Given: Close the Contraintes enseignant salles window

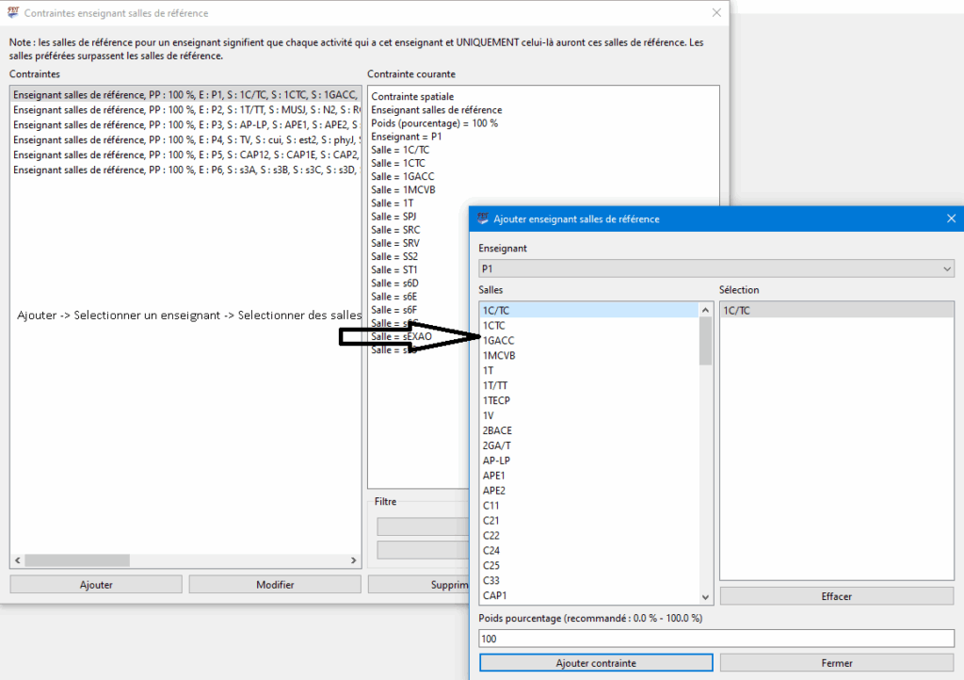Looking at the screenshot, I should pyautogui.click(x=716, y=13).
